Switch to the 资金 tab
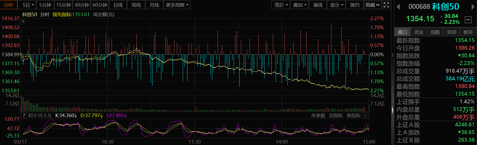477x145 pixels. [419, 32]
